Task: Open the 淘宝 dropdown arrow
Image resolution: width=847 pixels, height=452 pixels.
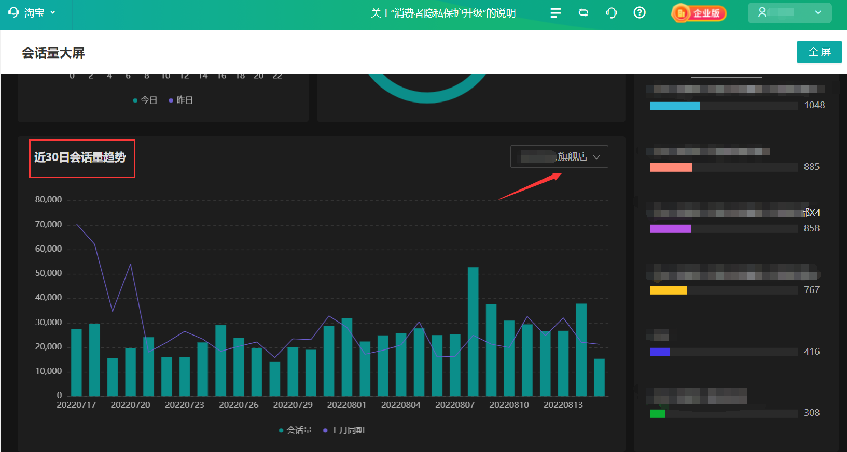Action: pyautogui.click(x=53, y=12)
